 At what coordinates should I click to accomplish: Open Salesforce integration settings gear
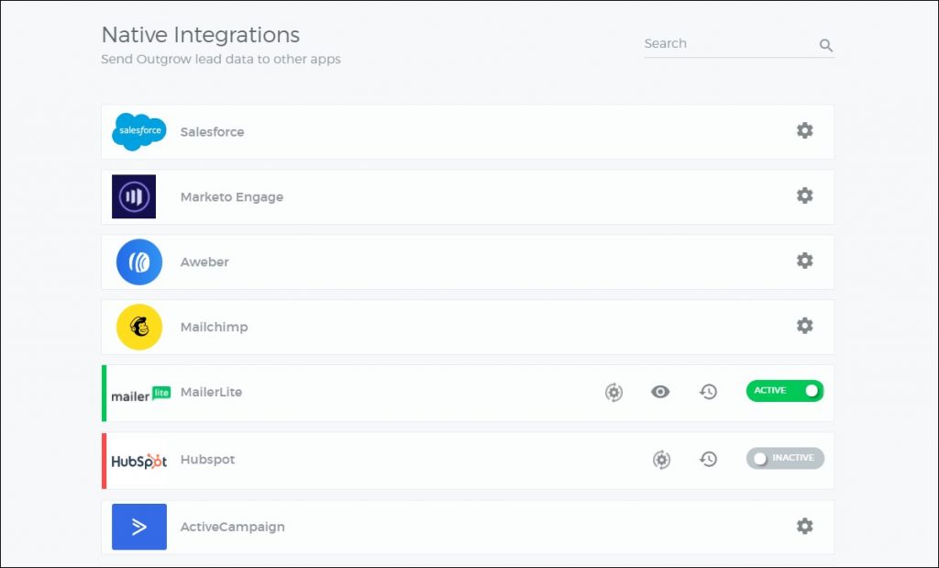(x=804, y=130)
